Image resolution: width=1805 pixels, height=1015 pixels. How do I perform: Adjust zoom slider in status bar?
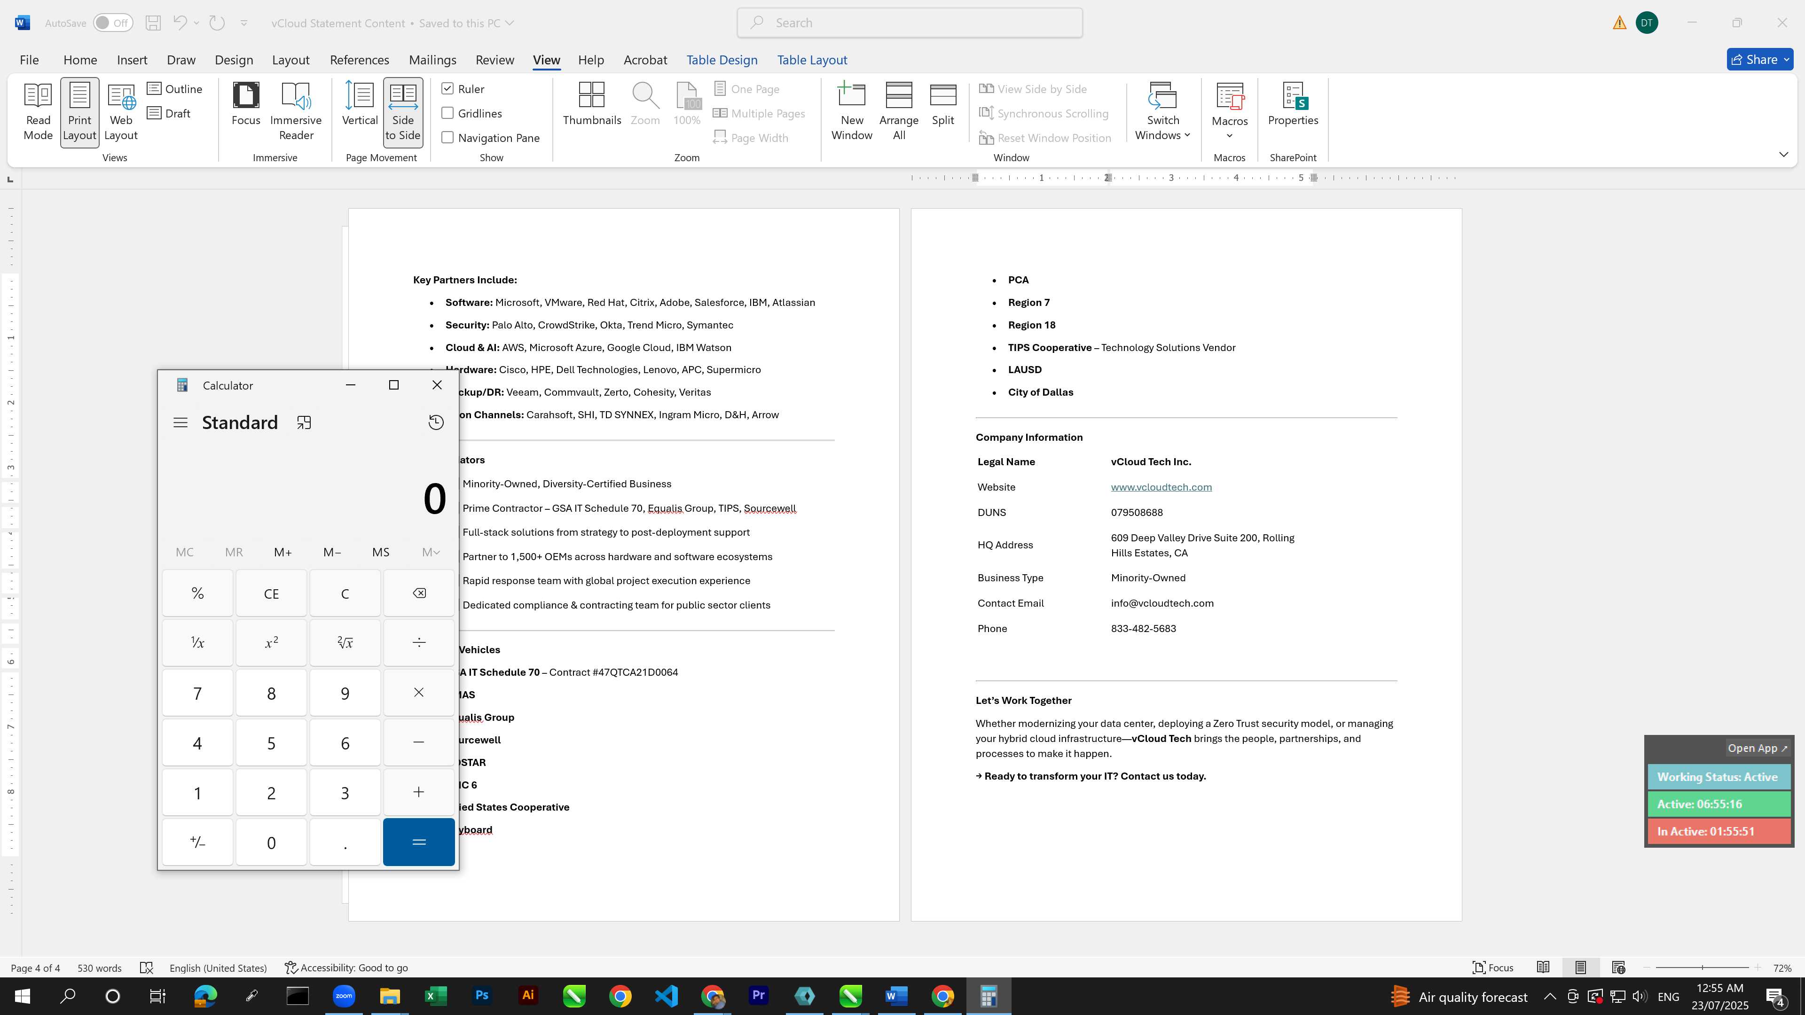[1702, 968]
